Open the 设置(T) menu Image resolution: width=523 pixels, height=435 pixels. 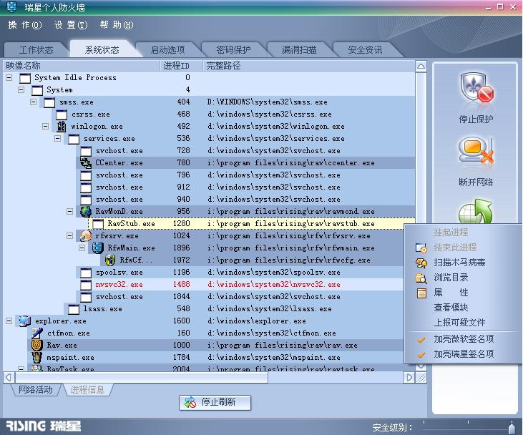[71, 25]
